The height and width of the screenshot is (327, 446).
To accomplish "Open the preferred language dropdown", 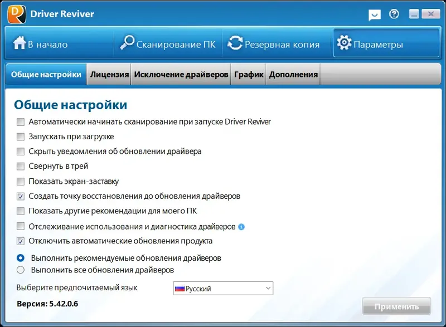I will [222, 288].
